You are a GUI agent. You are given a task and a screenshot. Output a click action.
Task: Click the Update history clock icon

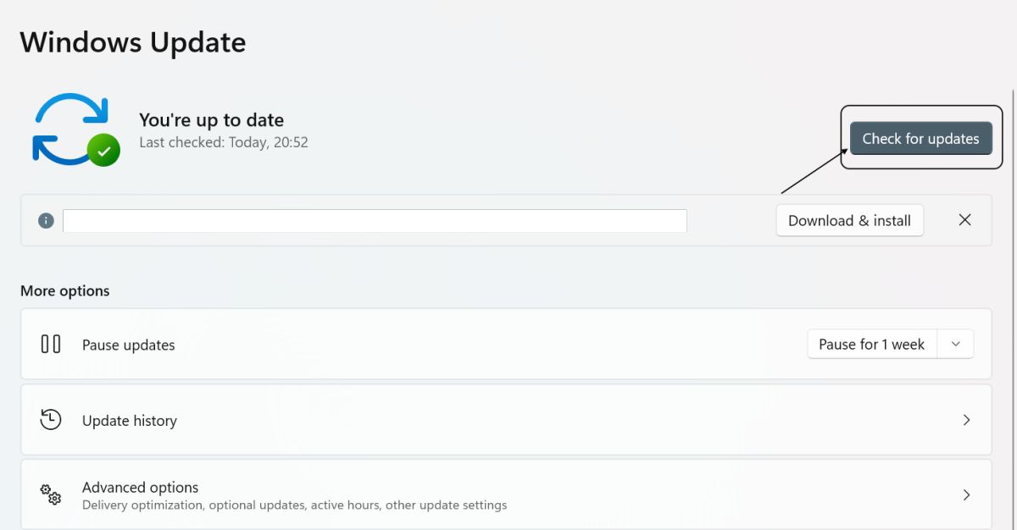[51, 420]
